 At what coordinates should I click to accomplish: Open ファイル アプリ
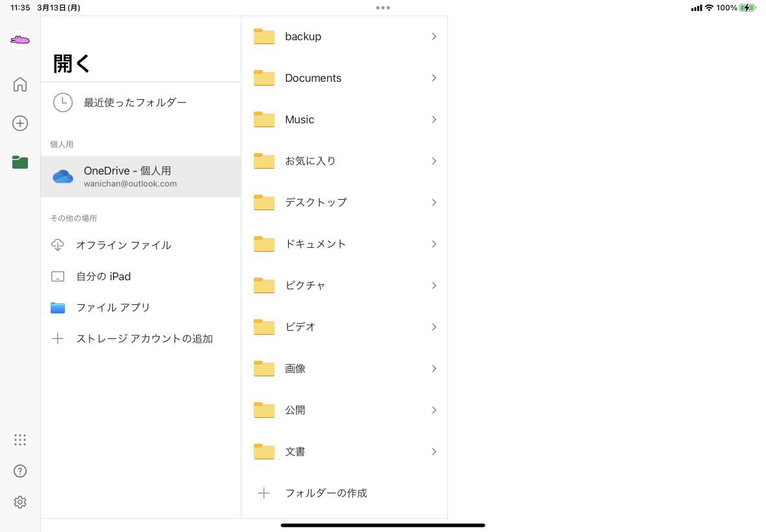coord(113,308)
